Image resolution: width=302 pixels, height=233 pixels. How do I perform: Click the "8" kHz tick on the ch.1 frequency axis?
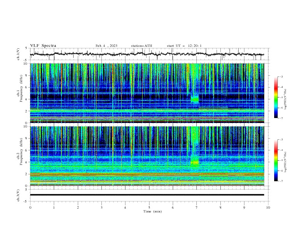(x=27, y=75)
